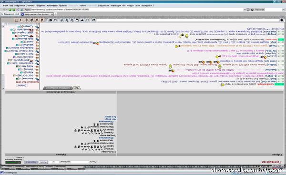
Task: Click the home icon after address bar
Action: click(x=248, y=10)
